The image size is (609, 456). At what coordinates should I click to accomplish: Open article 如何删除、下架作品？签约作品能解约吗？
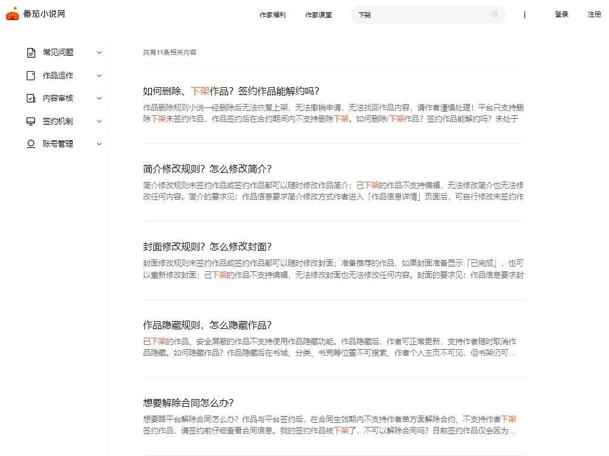click(231, 91)
